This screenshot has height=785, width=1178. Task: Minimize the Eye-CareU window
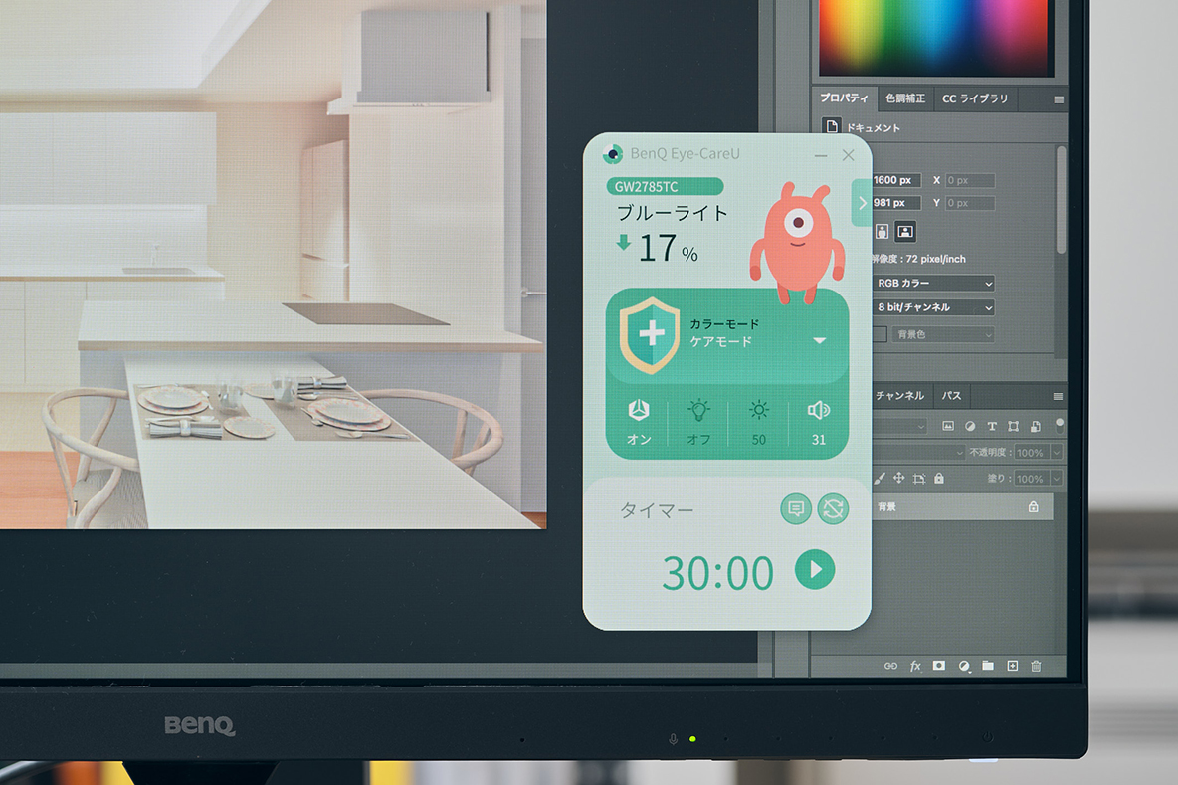(821, 155)
